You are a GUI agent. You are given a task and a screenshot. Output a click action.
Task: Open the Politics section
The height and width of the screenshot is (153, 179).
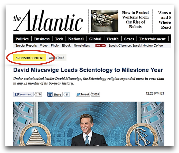pos(22,39)
